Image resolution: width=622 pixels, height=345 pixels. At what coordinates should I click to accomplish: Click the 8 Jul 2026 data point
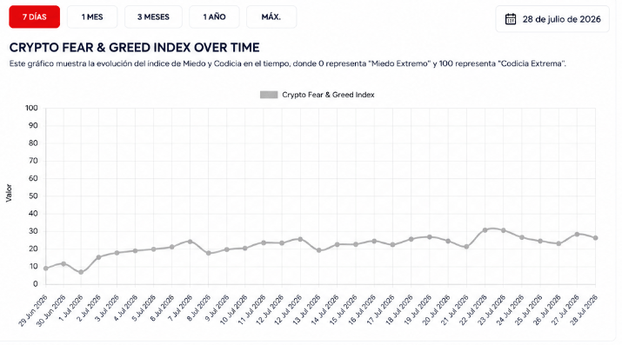(208, 253)
